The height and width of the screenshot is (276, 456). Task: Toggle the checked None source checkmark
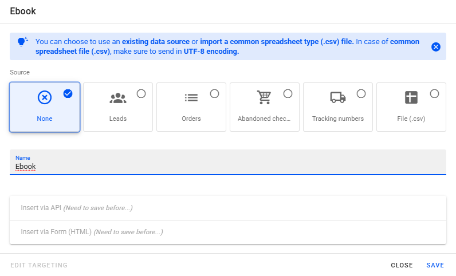pyautogui.click(x=68, y=94)
